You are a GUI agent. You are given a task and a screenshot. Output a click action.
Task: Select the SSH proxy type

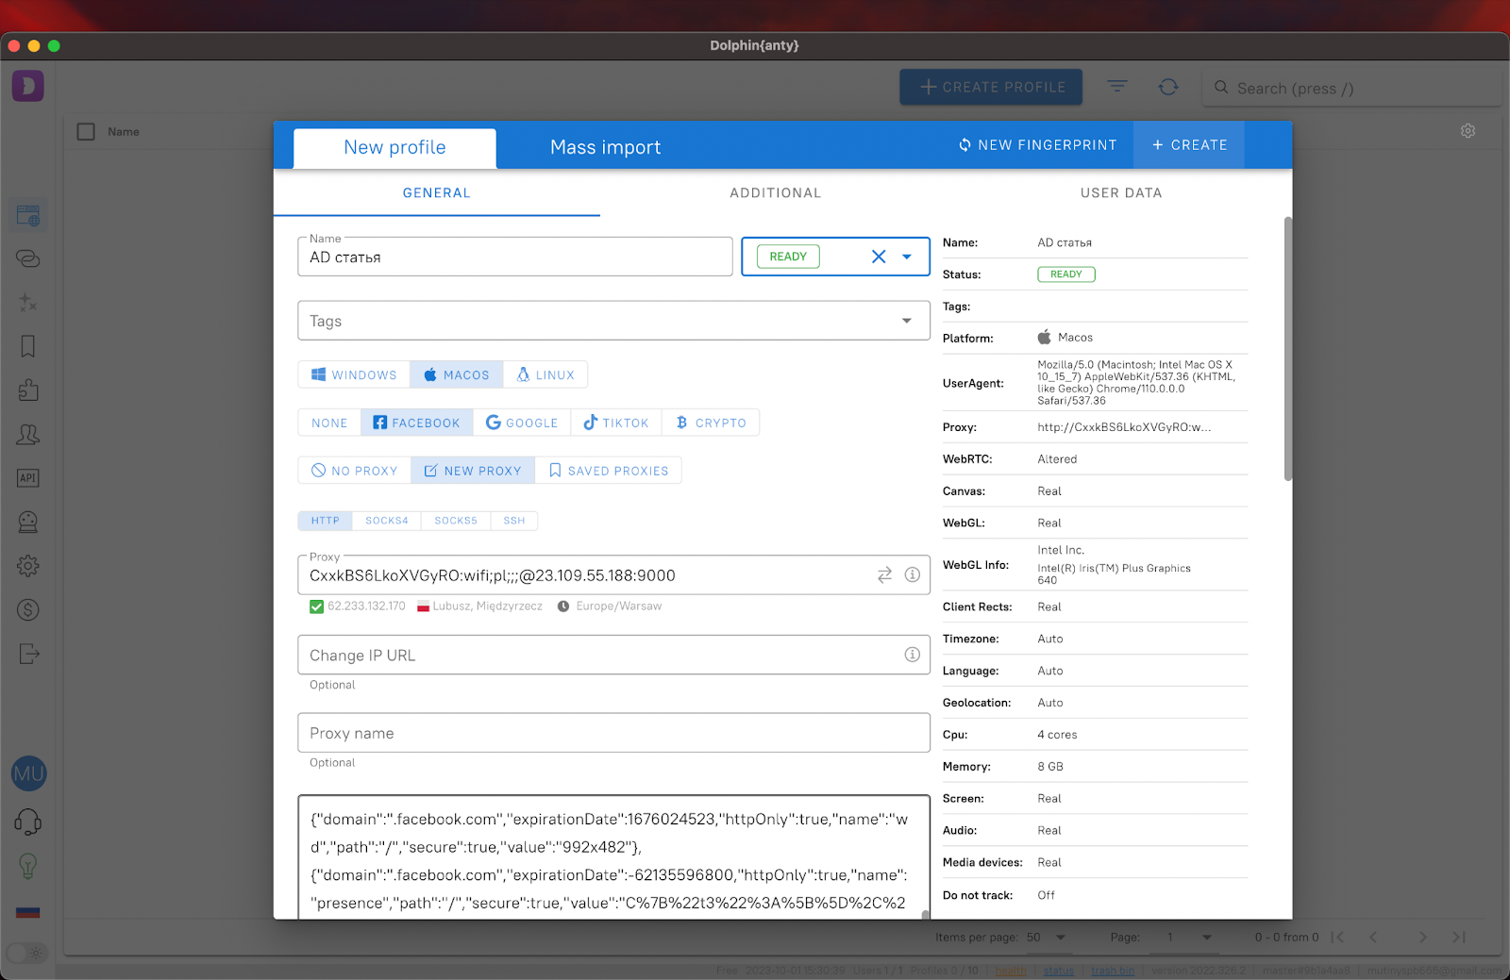514,521
